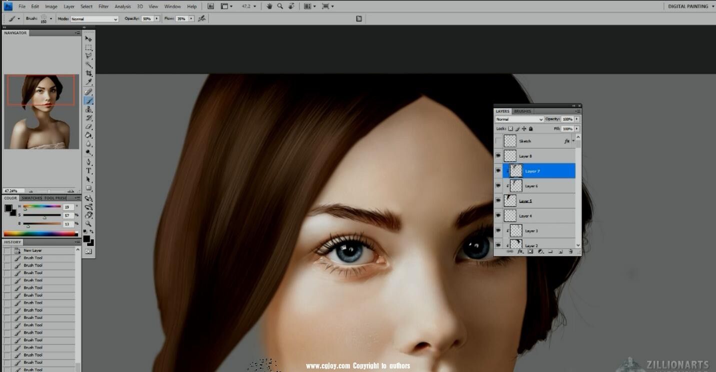Select the Magic Wand tool
This screenshot has height=372, width=716.
click(88, 64)
